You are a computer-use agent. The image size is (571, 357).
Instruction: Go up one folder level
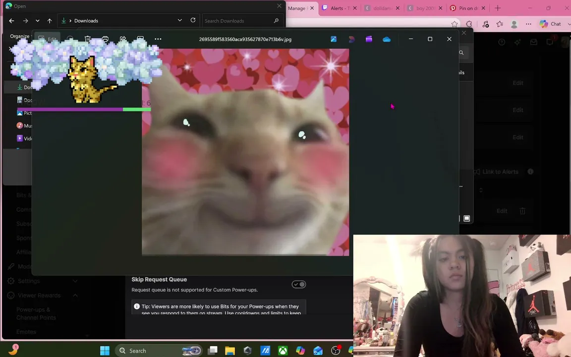coord(50,21)
